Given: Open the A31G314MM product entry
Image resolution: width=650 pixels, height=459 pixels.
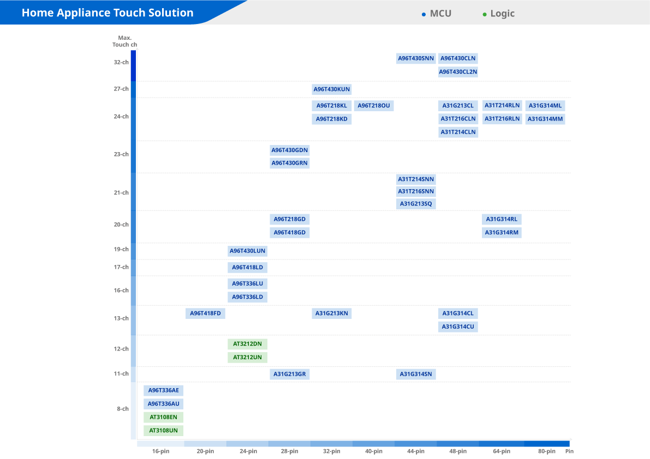Looking at the screenshot, I should tap(545, 119).
